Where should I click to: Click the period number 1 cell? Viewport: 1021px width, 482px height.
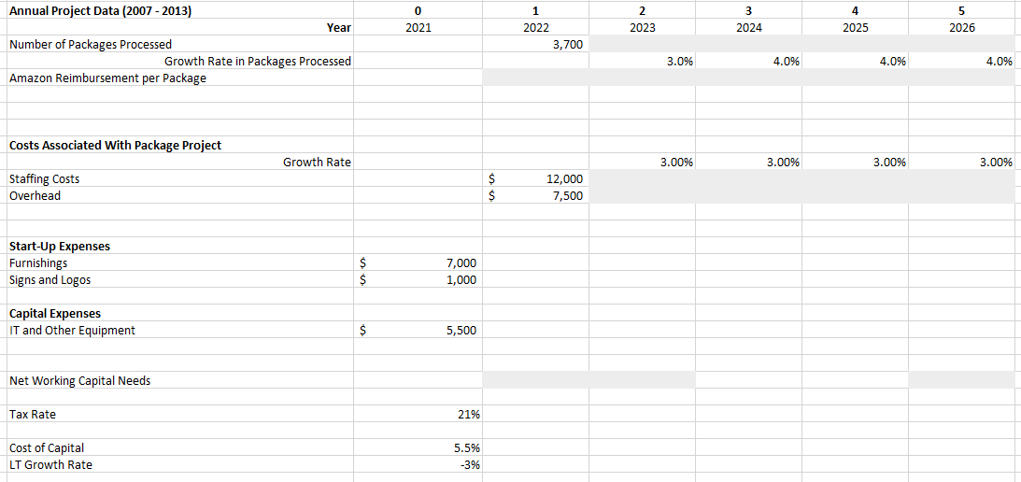[536, 10]
